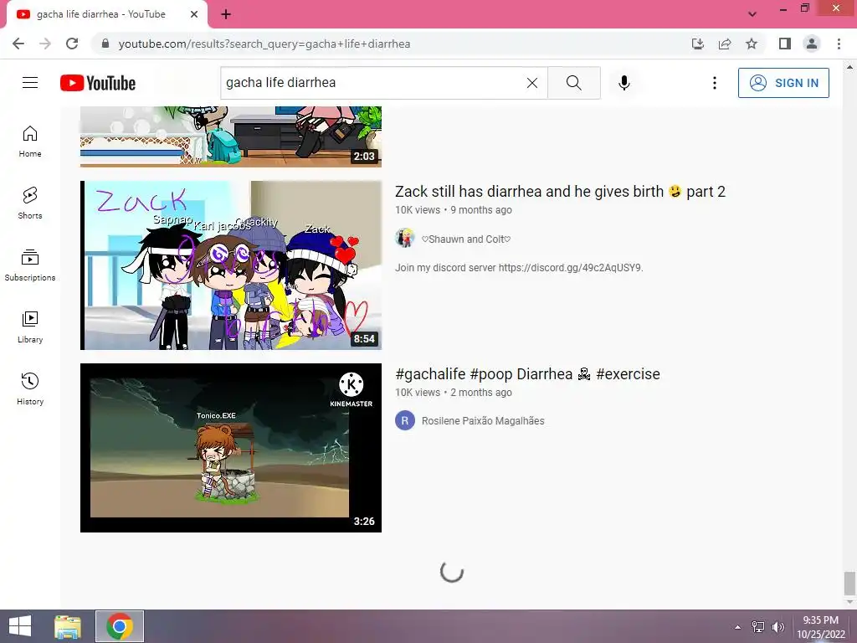857x643 pixels.
Task: Click the browser forward arrow
Action: 45,44
